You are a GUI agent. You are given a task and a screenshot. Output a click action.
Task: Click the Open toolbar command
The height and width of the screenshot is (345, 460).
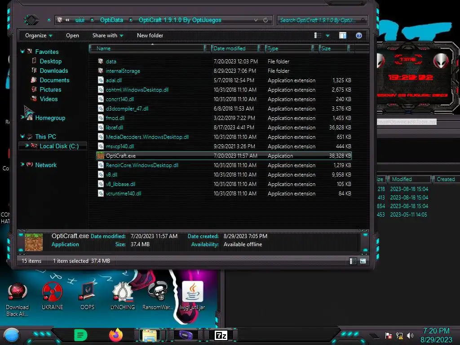pos(72,35)
